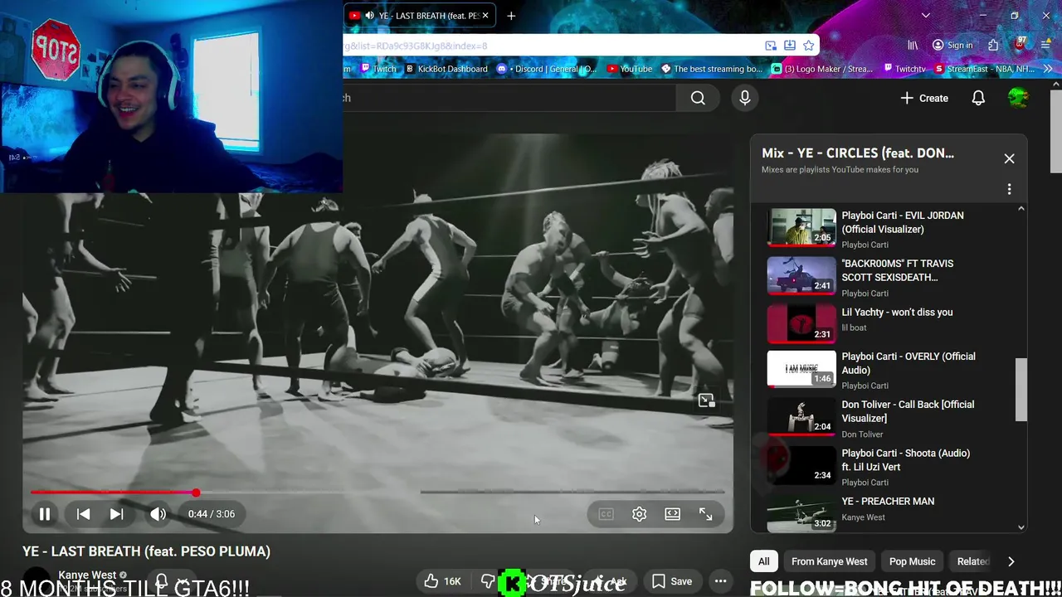Open a new browser tab

point(511,15)
